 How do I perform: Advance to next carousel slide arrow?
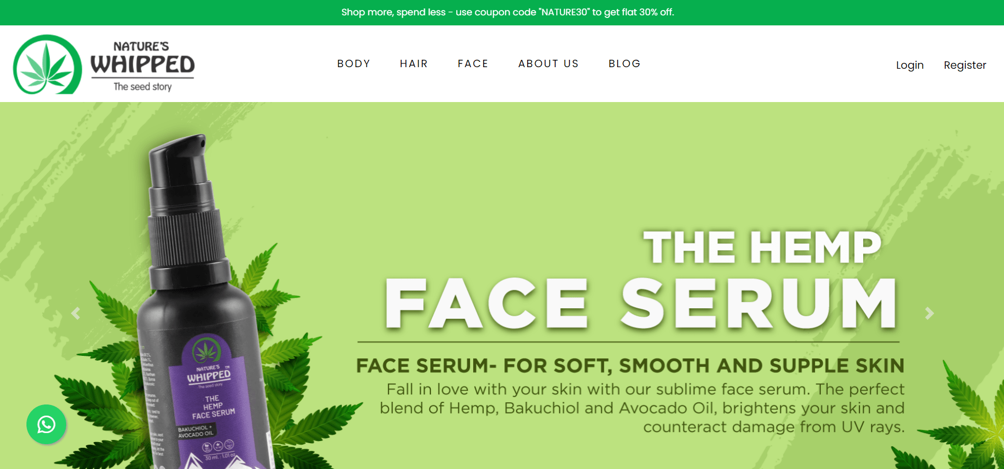coord(929,314)
